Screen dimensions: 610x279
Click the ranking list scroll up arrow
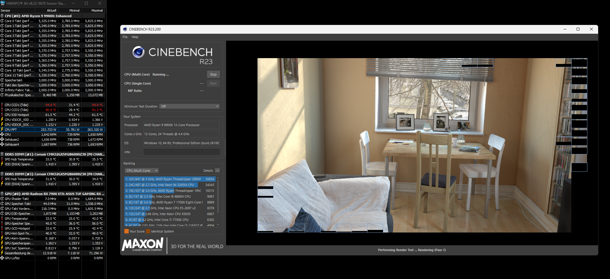pos(218,178)
